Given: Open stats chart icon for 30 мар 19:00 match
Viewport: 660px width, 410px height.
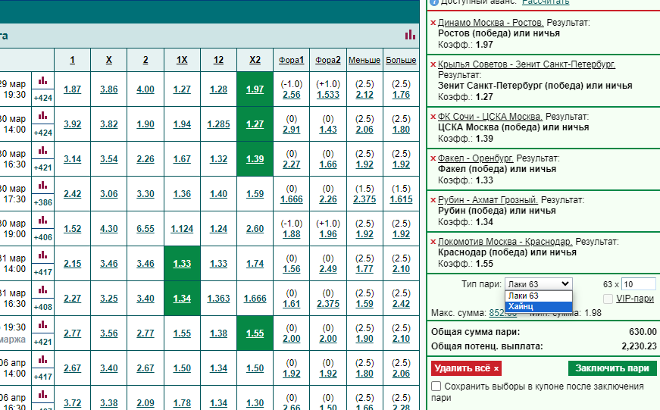Looking at the screenshot, I should (x=43, y=220).
